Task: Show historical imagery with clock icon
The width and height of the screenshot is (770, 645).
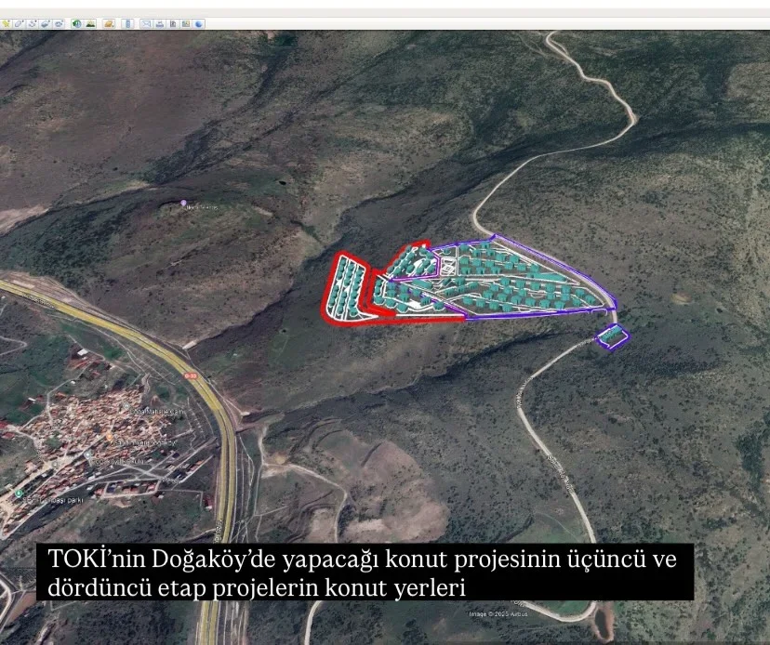Action: click(76, 23)
